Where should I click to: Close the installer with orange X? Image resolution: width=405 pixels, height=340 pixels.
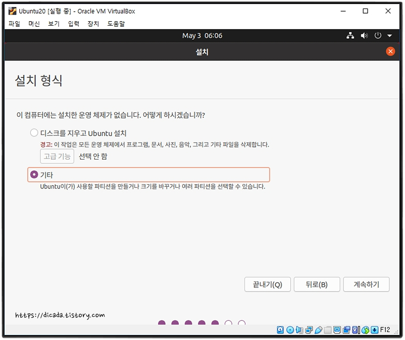[390, 51]
